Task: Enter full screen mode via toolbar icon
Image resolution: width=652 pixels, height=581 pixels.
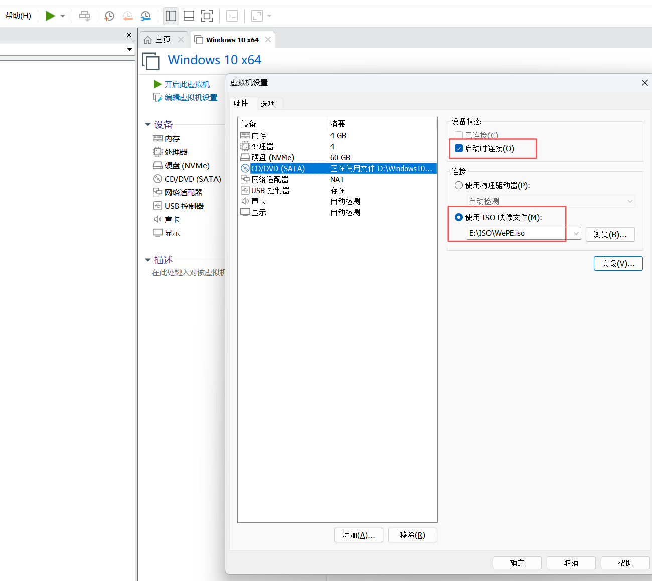Action: click(x=207, y=16)
